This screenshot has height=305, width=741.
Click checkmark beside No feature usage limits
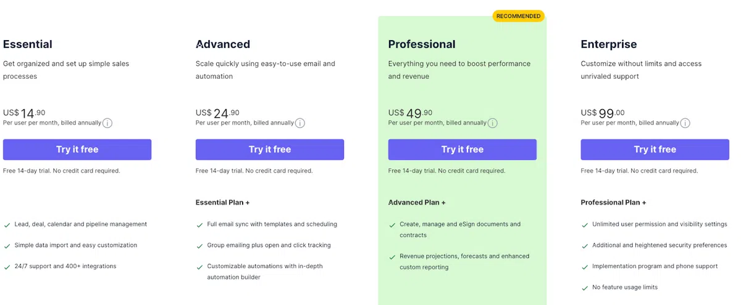click(x=585, y=288)
